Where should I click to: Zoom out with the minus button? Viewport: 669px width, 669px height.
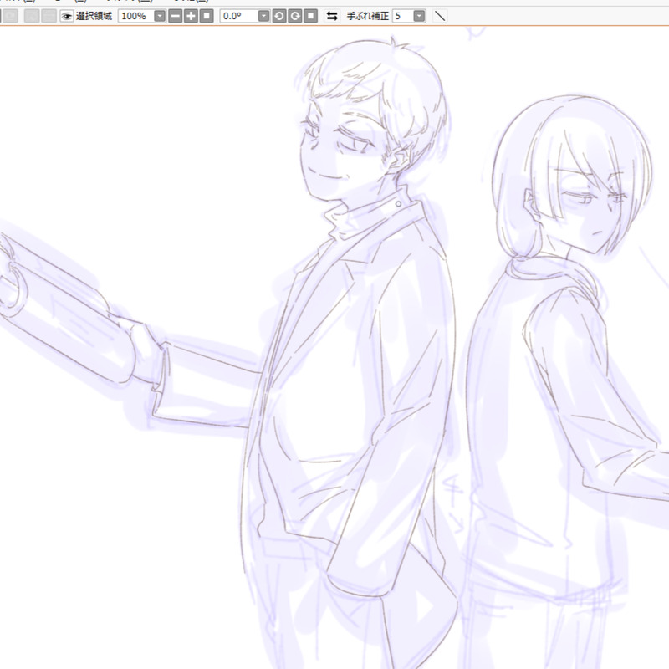(176, 16)
